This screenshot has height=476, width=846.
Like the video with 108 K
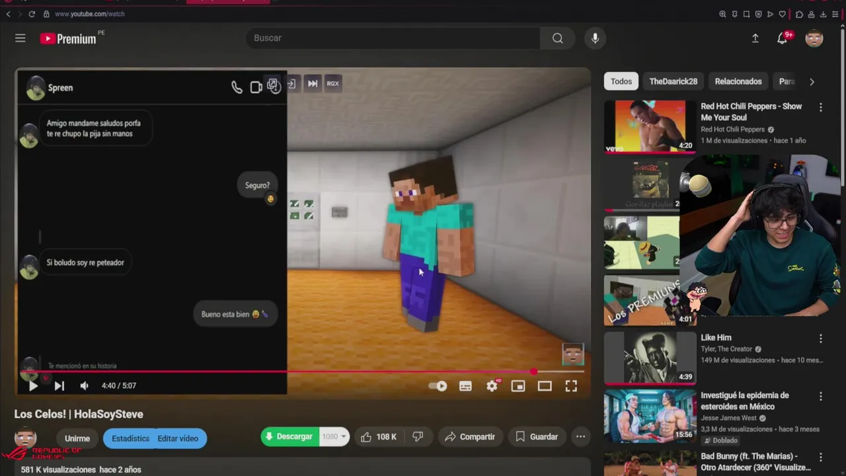(x=379, y=437)
